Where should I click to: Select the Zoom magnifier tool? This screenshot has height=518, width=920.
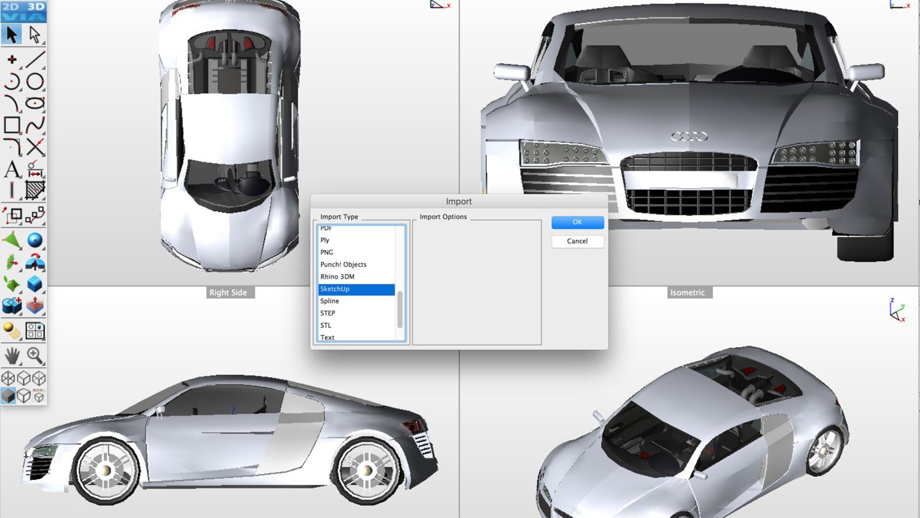click(x=35, y=356)
